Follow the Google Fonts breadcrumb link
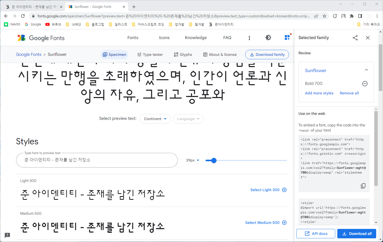This screenshot has width=383, height=242. (29, 55)
